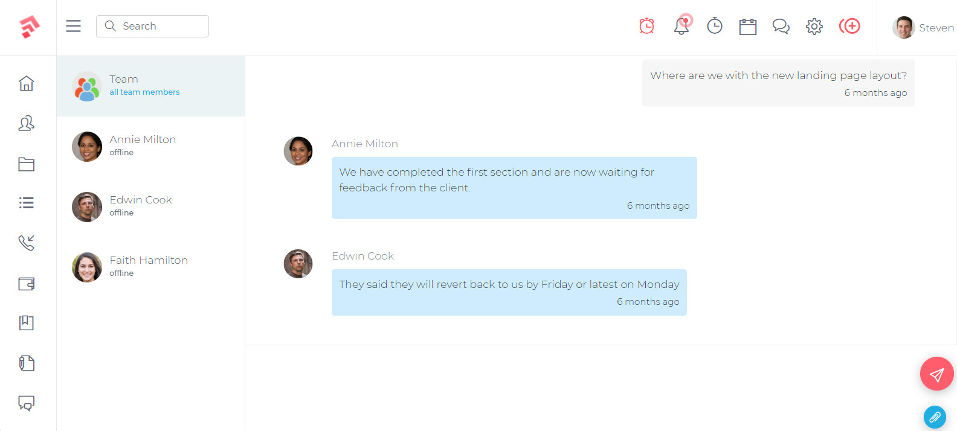Image resolution: width=957 pixels, height=431 pixels.
Task: Click the red alarm clock icon
Action: (x=646, y=26)
